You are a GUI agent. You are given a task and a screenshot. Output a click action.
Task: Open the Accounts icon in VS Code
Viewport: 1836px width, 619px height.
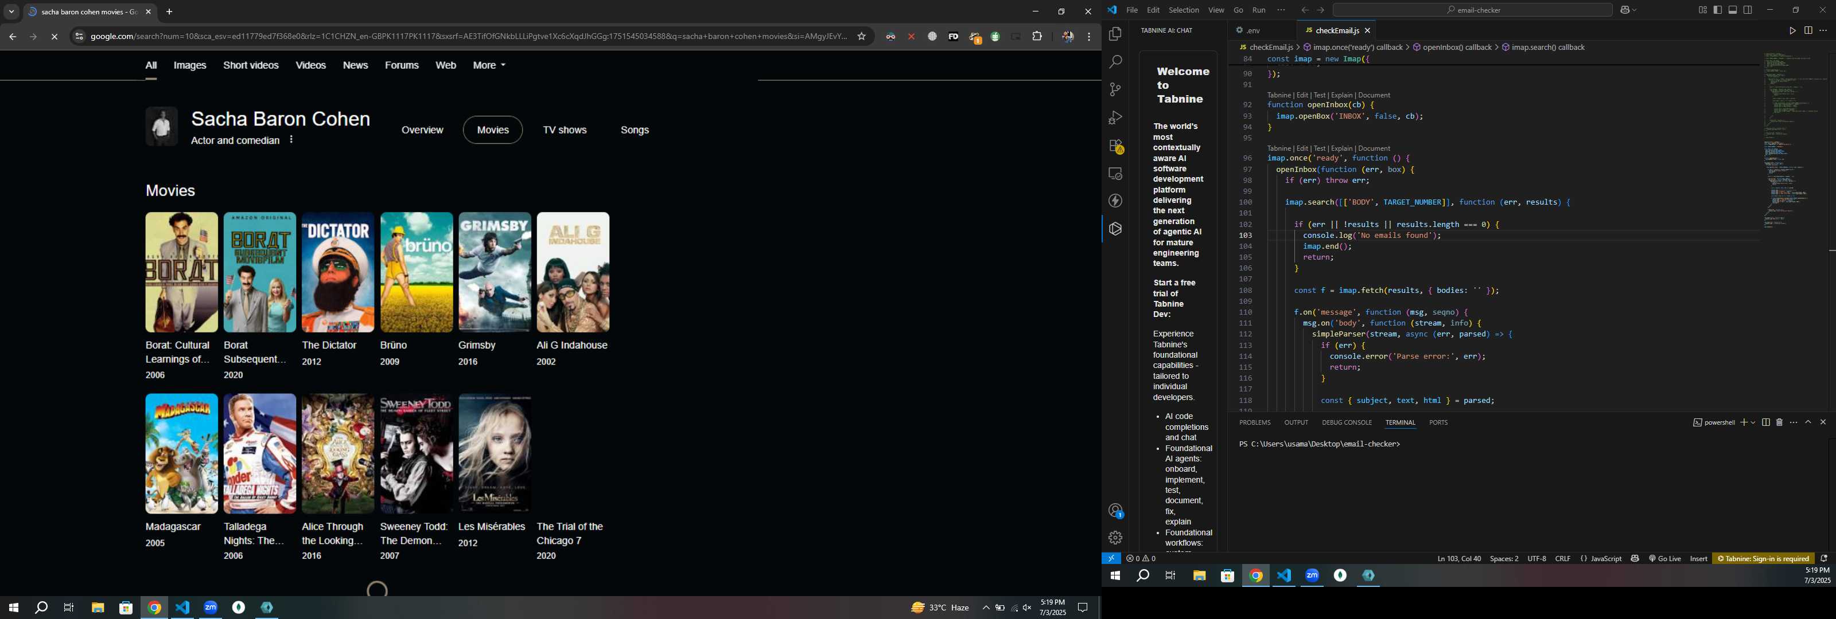click(x=1115, y=510)
